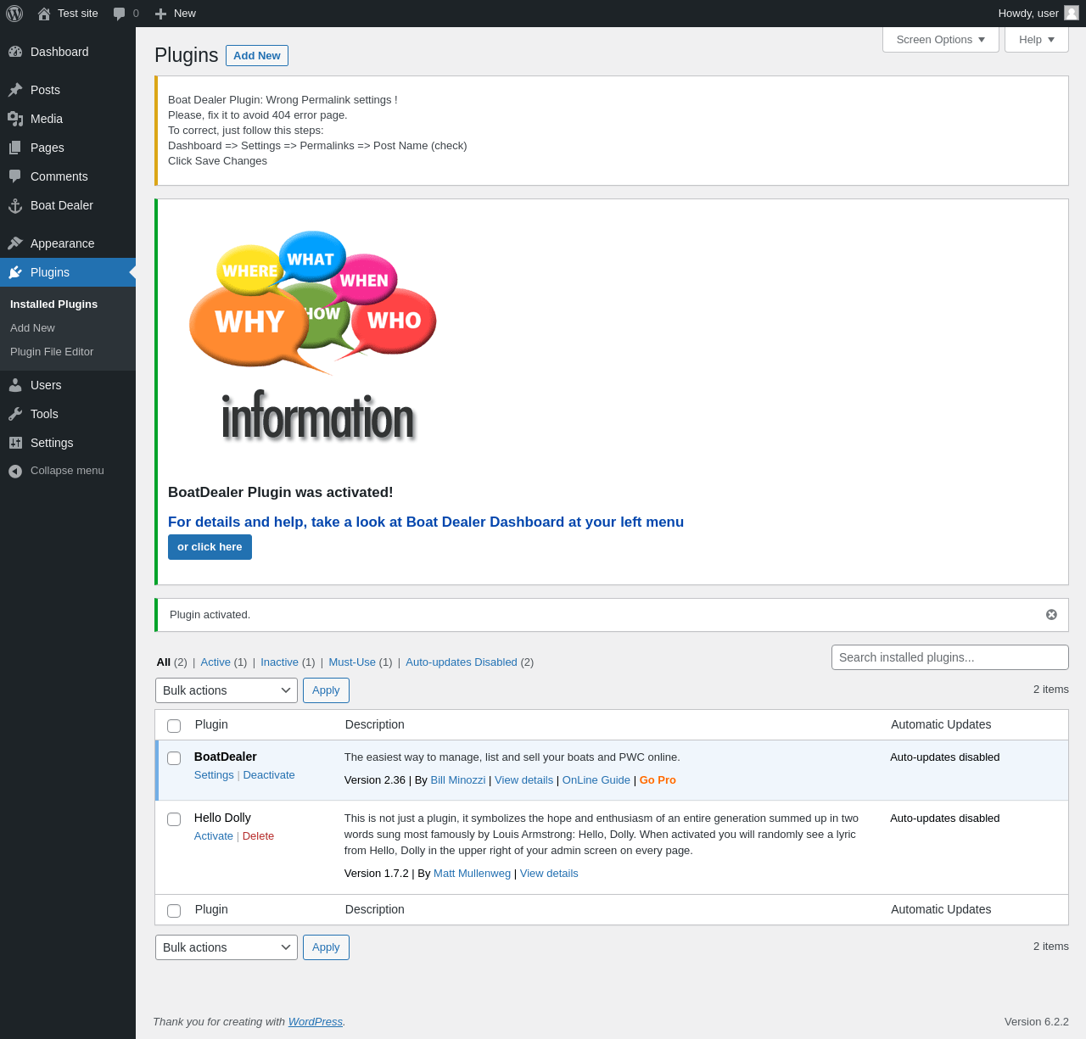The height and width of the screenshot is (1039, 1086).
Task: Open the top Bulk actions dropdown
Action: [x=227, y=690]
